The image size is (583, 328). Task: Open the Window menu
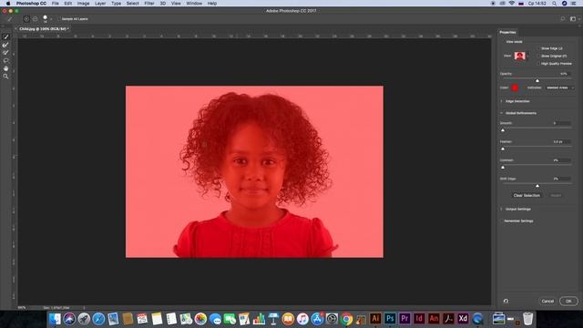pos(194,4)
